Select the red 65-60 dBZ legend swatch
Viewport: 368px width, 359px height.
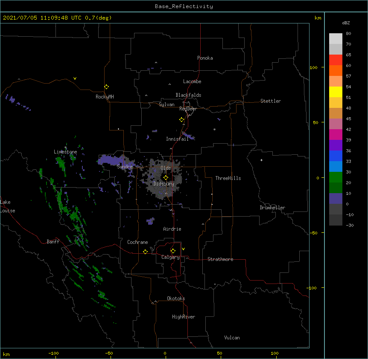[x=336, y=60]
